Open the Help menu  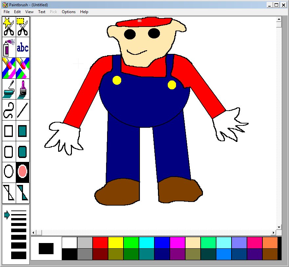84,12
